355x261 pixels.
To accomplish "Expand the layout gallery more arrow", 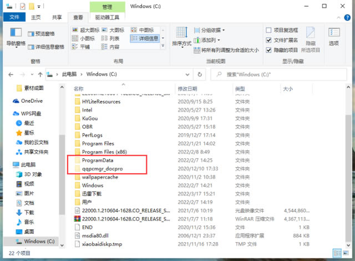I will click(x=163, y=46).
